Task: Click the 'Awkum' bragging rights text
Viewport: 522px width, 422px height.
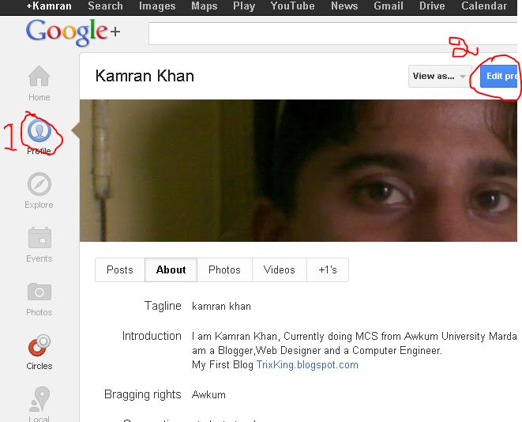Action: coord(208,394)
